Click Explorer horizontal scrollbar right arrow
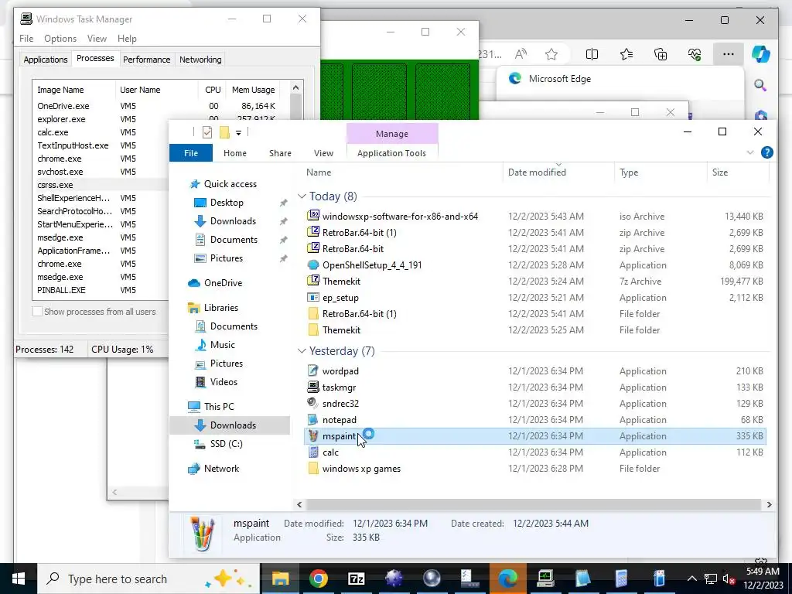Viewport: 792px width, 594px height. point(769,504)
